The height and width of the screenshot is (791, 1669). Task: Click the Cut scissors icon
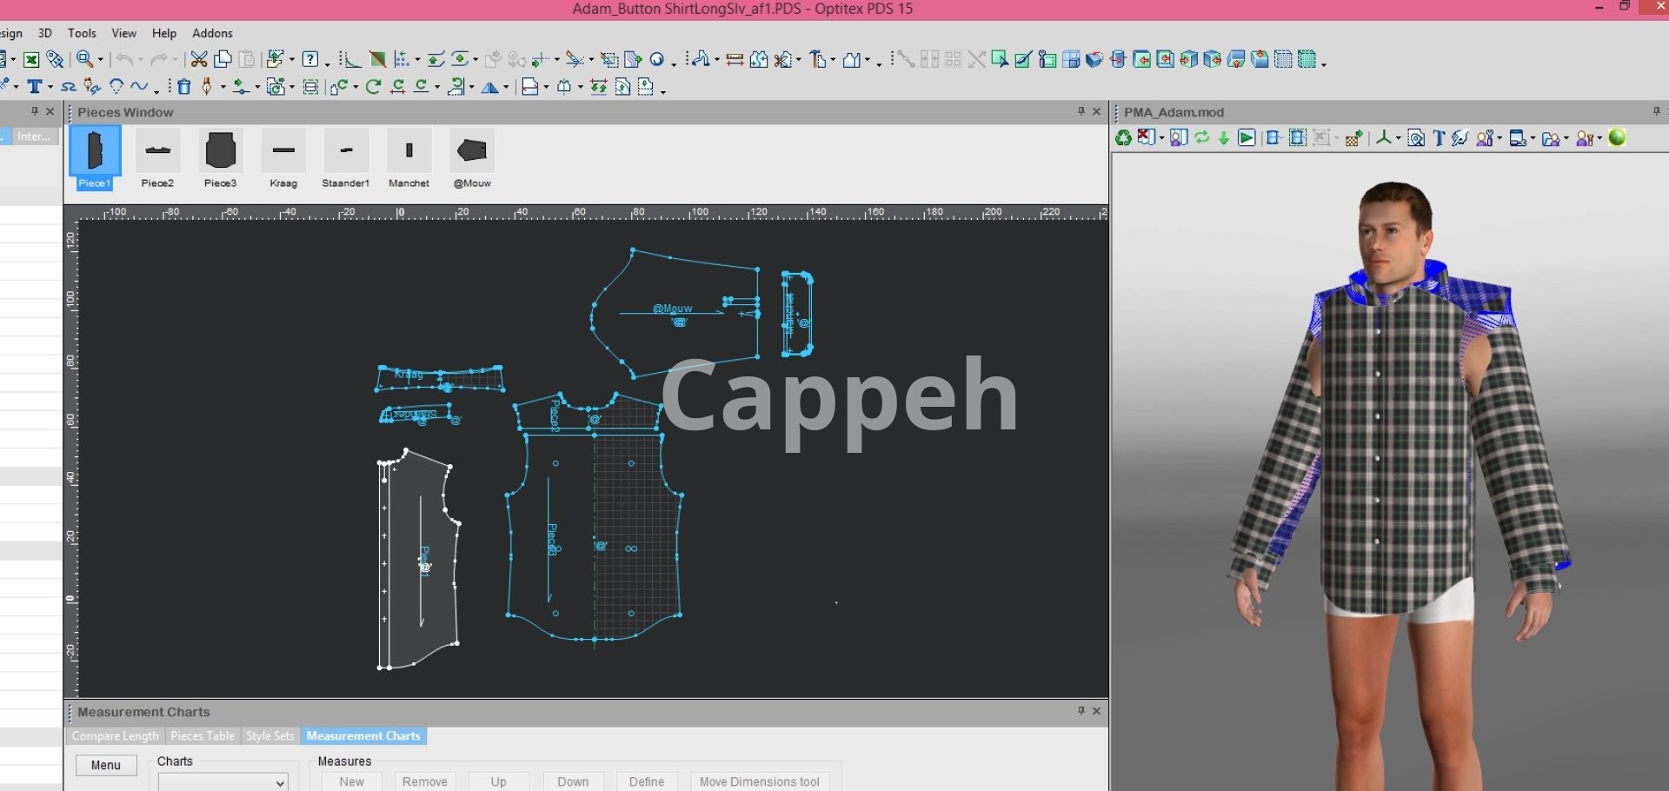(199, 59)
